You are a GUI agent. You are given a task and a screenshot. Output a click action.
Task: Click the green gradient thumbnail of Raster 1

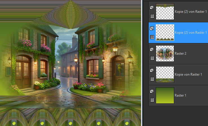click(x=165, y=95)
